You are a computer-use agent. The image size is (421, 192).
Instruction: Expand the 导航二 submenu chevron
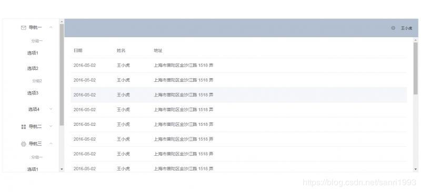(x=51, y=126)
